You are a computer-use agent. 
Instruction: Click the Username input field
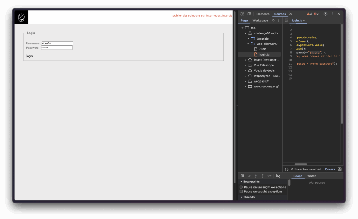pyautogui.click(x=57, y=43)
